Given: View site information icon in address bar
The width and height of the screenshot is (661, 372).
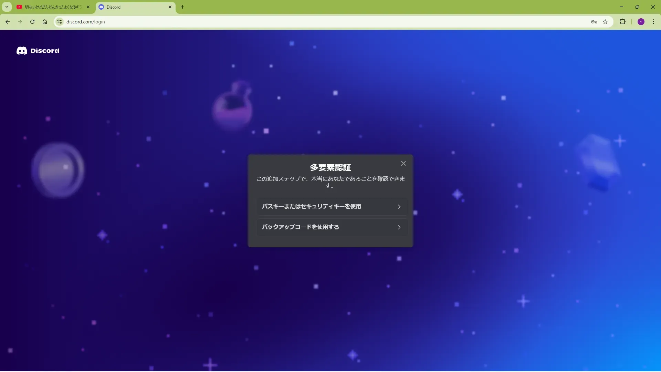Looking at the screenshot, I should 60,22.
